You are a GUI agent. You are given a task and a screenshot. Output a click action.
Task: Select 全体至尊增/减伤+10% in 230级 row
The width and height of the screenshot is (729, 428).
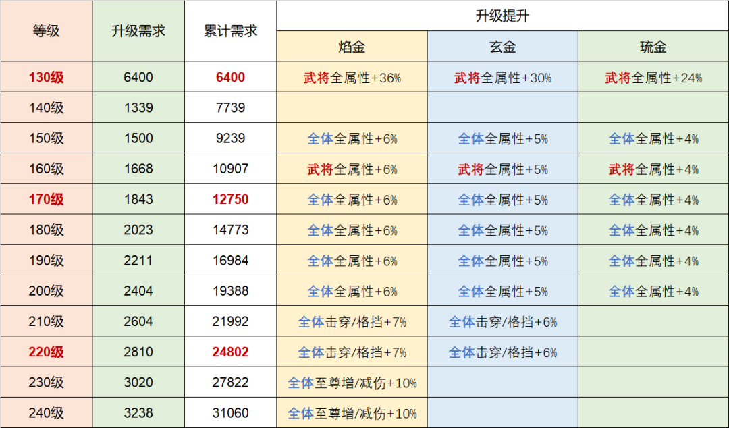(x=352, y=382)
